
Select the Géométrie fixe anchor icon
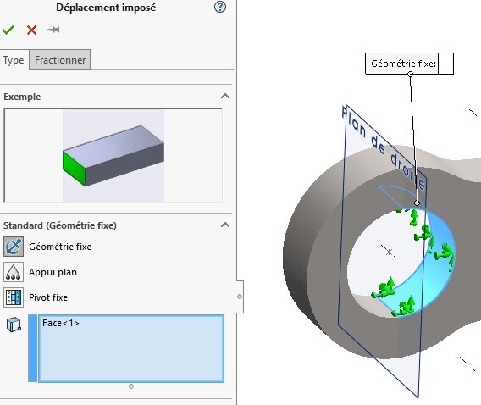pyautogui.click(x=14, y=247)
